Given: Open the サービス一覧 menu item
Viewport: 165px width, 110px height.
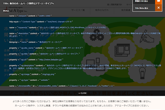Looking at the screenshot, I should pyautogui.click(x=78, y=10).
